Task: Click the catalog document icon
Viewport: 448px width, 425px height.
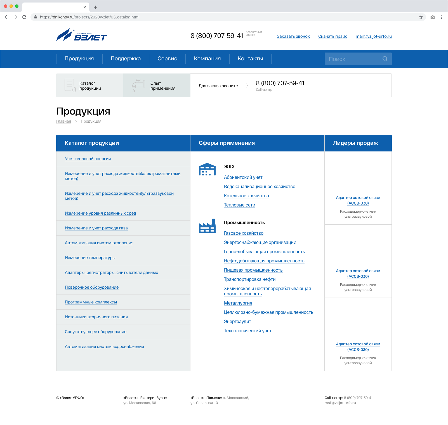Action: (70, 86)
